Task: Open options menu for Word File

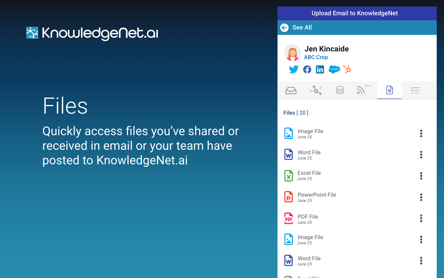Action: coord(421,155)
